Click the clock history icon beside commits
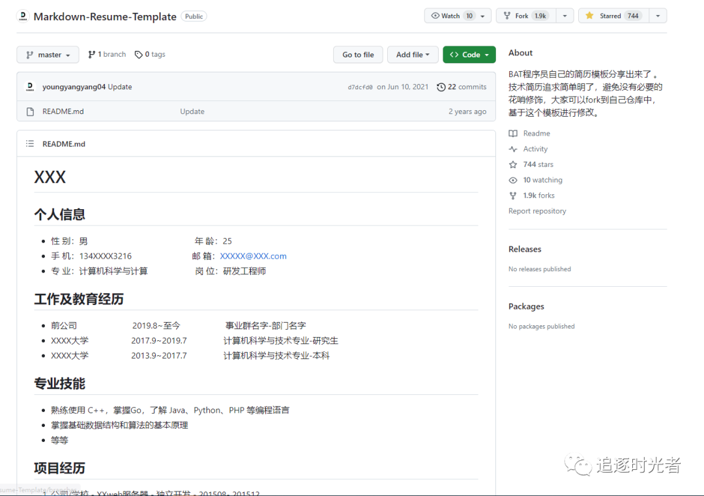Viewport: 704px width, 496px height. 441,87
